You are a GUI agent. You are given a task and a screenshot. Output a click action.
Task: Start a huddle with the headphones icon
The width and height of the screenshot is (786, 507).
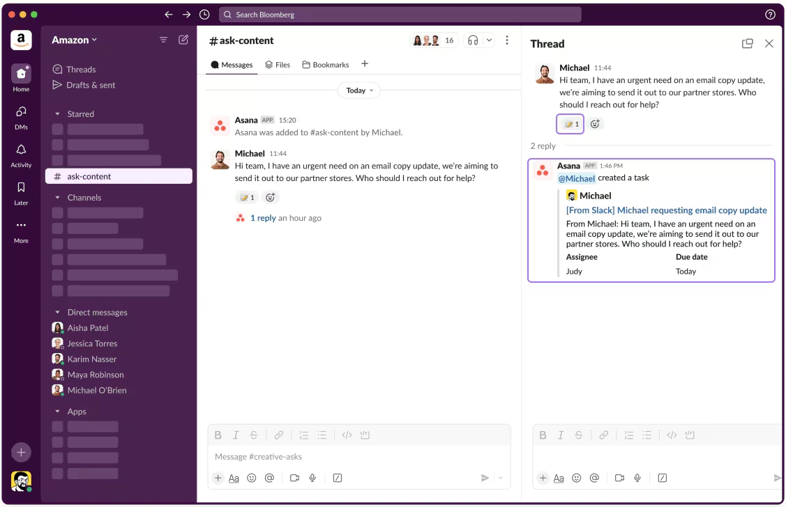pos(471,40)
